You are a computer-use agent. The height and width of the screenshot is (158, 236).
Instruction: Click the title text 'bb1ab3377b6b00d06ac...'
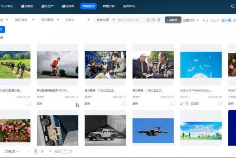(196, 90)
